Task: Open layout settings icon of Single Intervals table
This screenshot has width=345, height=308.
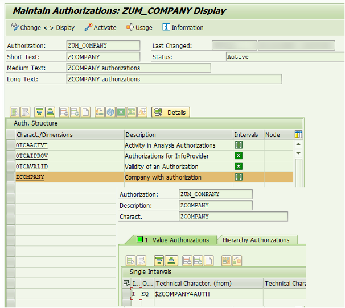Action: tap(126, 283)
